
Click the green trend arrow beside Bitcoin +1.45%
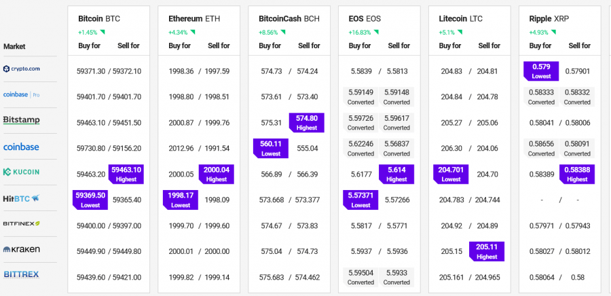coord(103,32)
